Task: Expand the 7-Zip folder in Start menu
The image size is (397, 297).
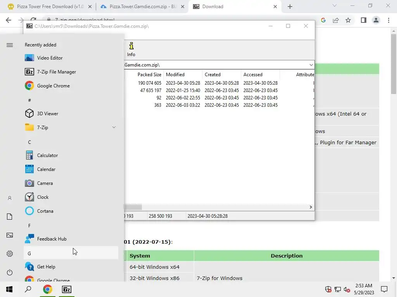Action: 71,127
